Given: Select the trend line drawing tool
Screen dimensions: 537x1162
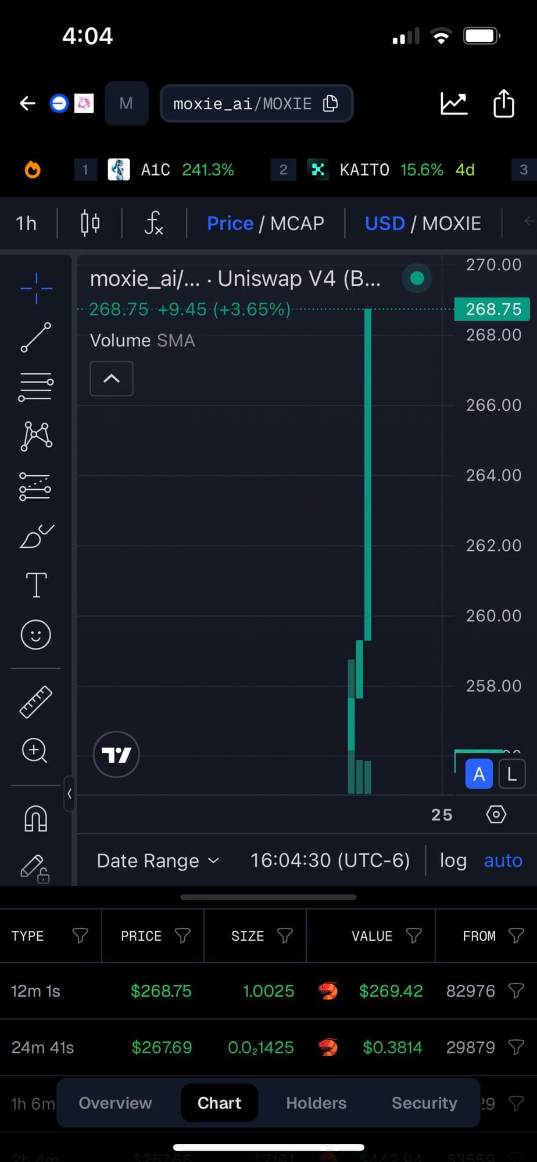Looking at the screenshot, I should [x=36, y=338].
